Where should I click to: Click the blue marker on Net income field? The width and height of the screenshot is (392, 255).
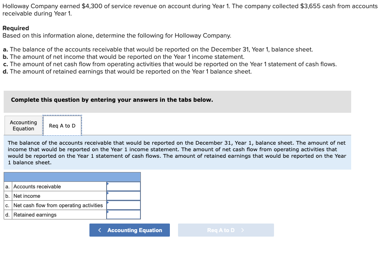tap(107, 192)
